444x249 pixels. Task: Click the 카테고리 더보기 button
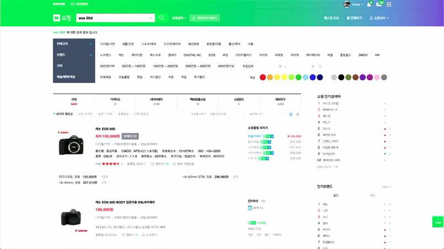[x=205, y=18]
